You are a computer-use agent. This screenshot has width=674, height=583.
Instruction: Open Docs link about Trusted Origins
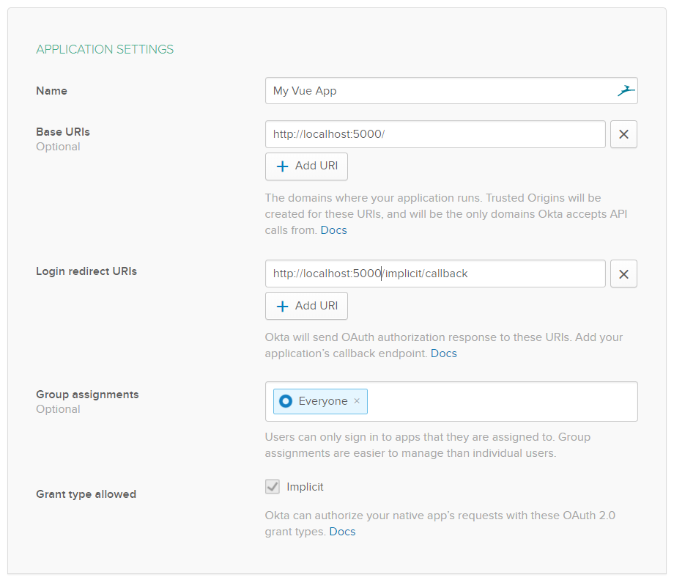(x=333, y=230)
